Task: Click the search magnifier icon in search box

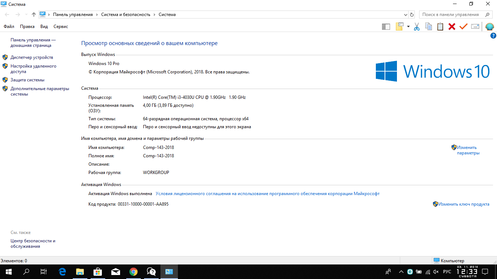Action: pyautogui.click(x=487, y=15)
